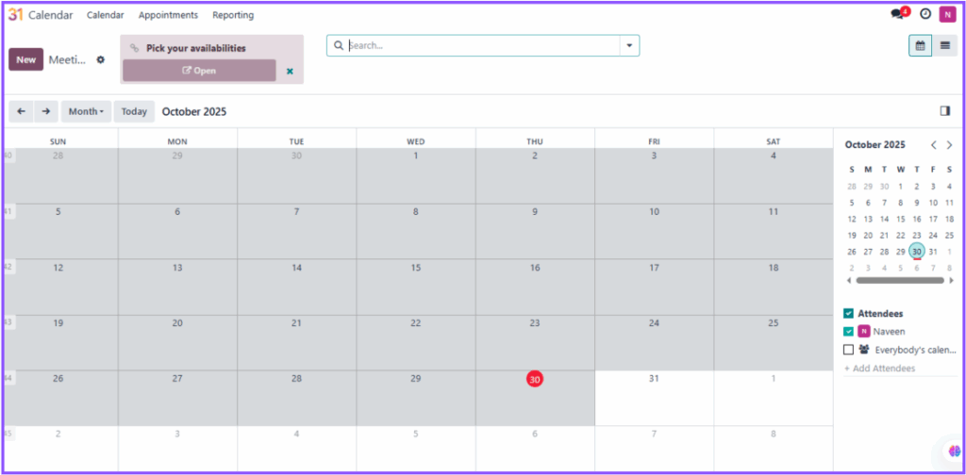Open the settings gear next to Meetings
This screenshot has width=966, height=475.
[x=101, y=59]
